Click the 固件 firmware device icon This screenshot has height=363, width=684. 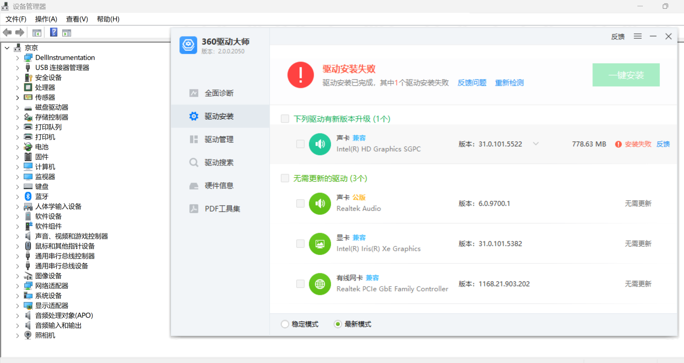28,157
